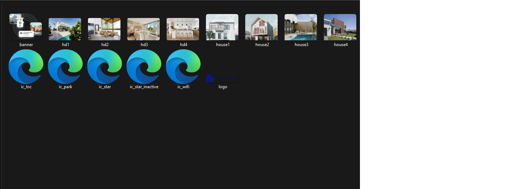Click the ic_star Edge file icon
519x189 pixels.
coord(105,67)
